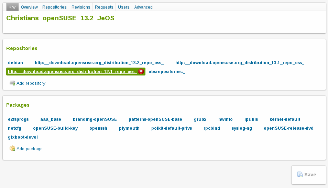Image resolution: width=328 pixels, height=188 pixels.
Task: Select the kernel-default package
Action: [x=285, y=119]
